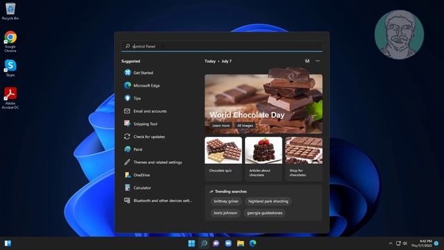Click Learn more on chocolate banner
This screenshot has width=444, height=250.
click(x=221, y=126)
